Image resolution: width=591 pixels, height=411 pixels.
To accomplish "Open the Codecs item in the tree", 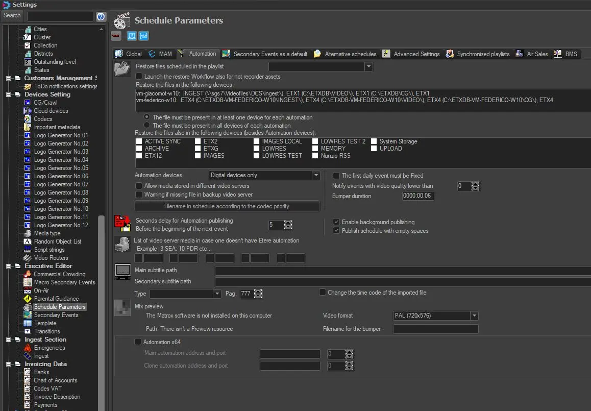I will [43, 119].
